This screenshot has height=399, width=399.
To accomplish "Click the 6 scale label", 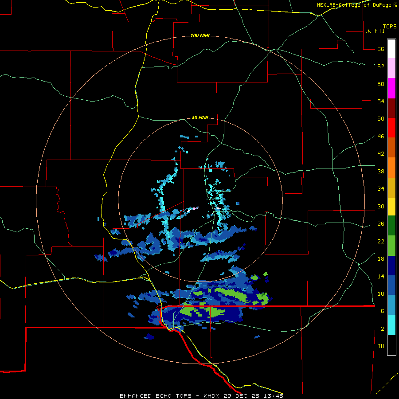I will 383,311.
